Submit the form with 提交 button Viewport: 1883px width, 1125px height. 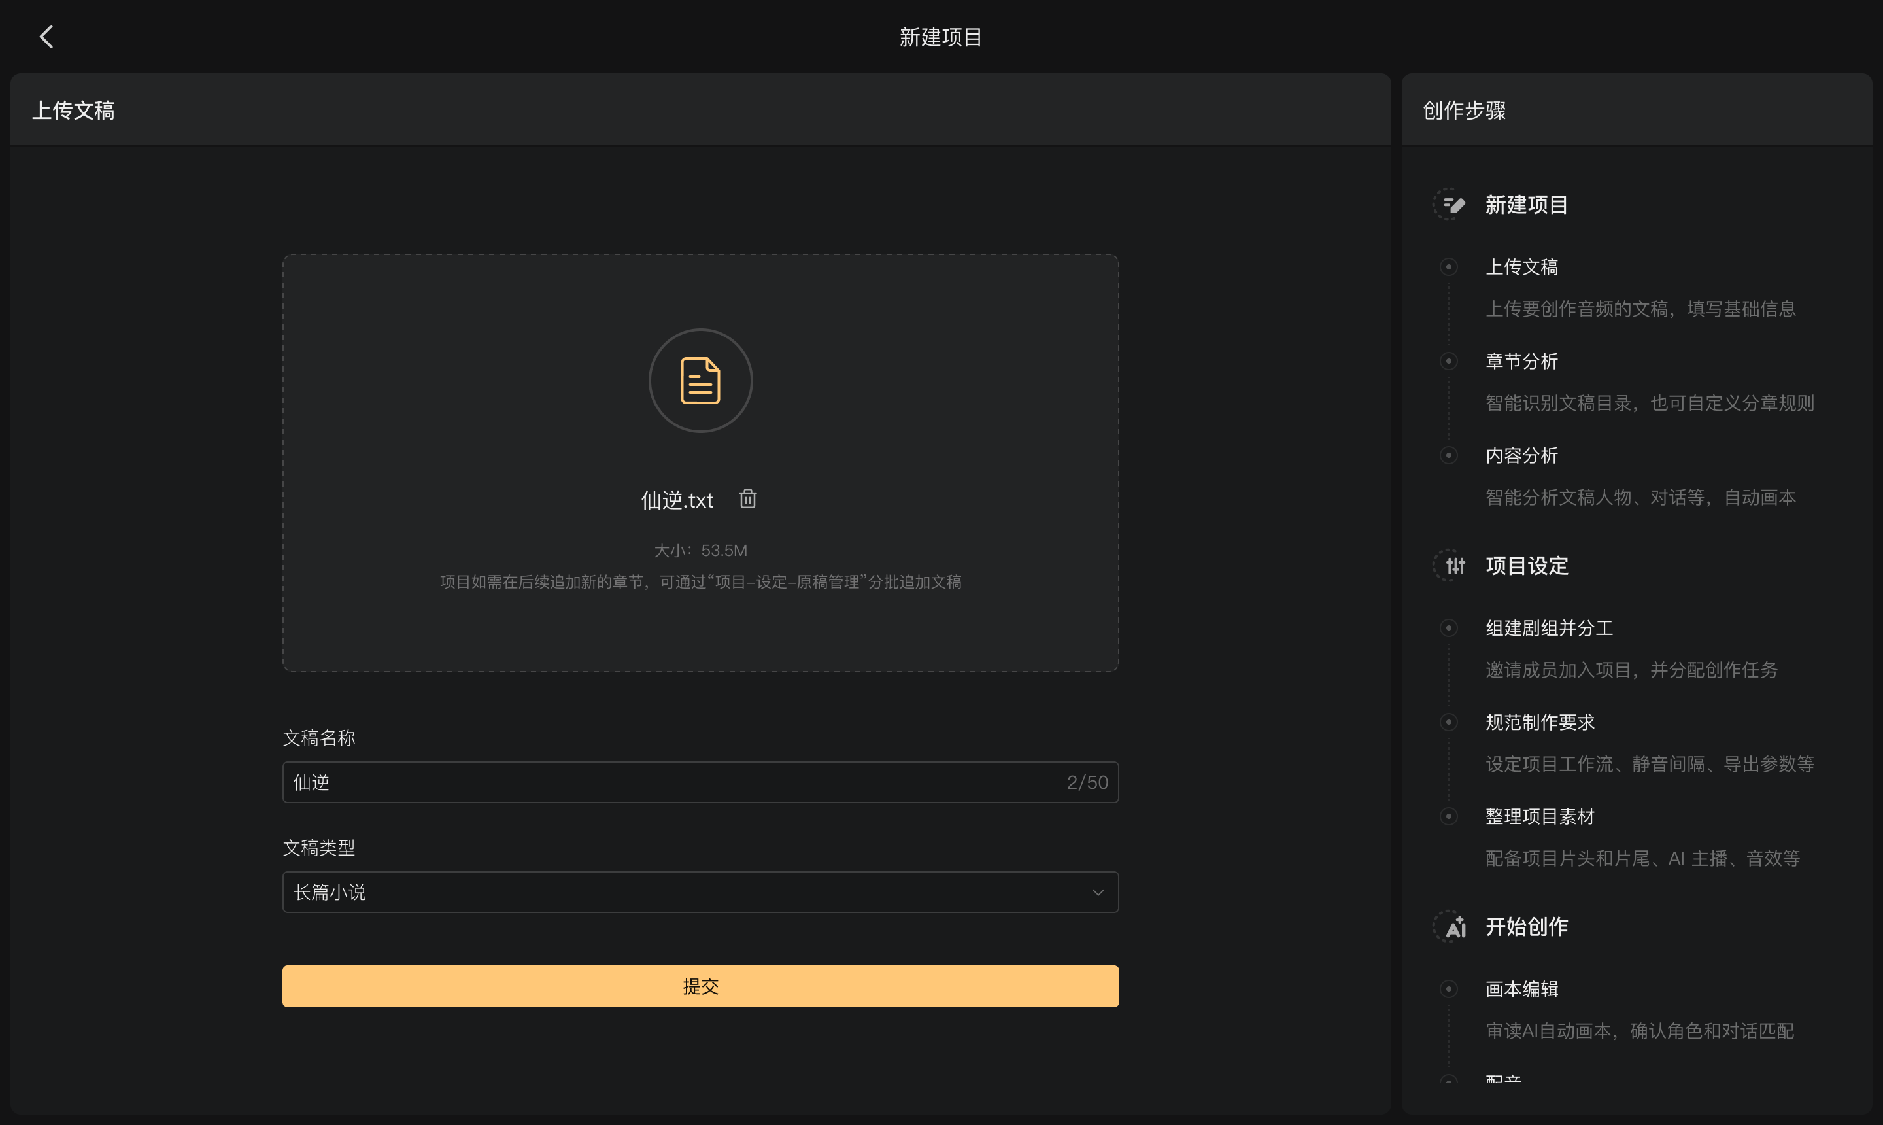coord(700,986)
